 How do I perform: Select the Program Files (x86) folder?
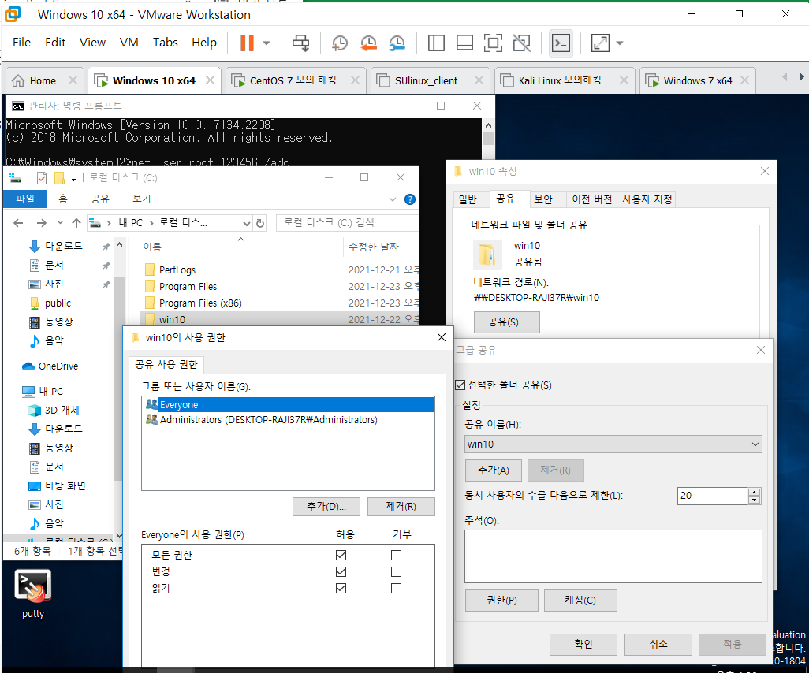pos(200,303)
